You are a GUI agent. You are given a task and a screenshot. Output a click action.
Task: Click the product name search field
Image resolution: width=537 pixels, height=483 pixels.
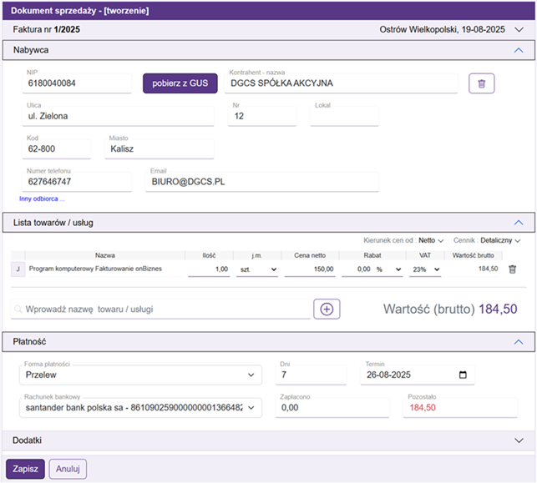point(159,309)
